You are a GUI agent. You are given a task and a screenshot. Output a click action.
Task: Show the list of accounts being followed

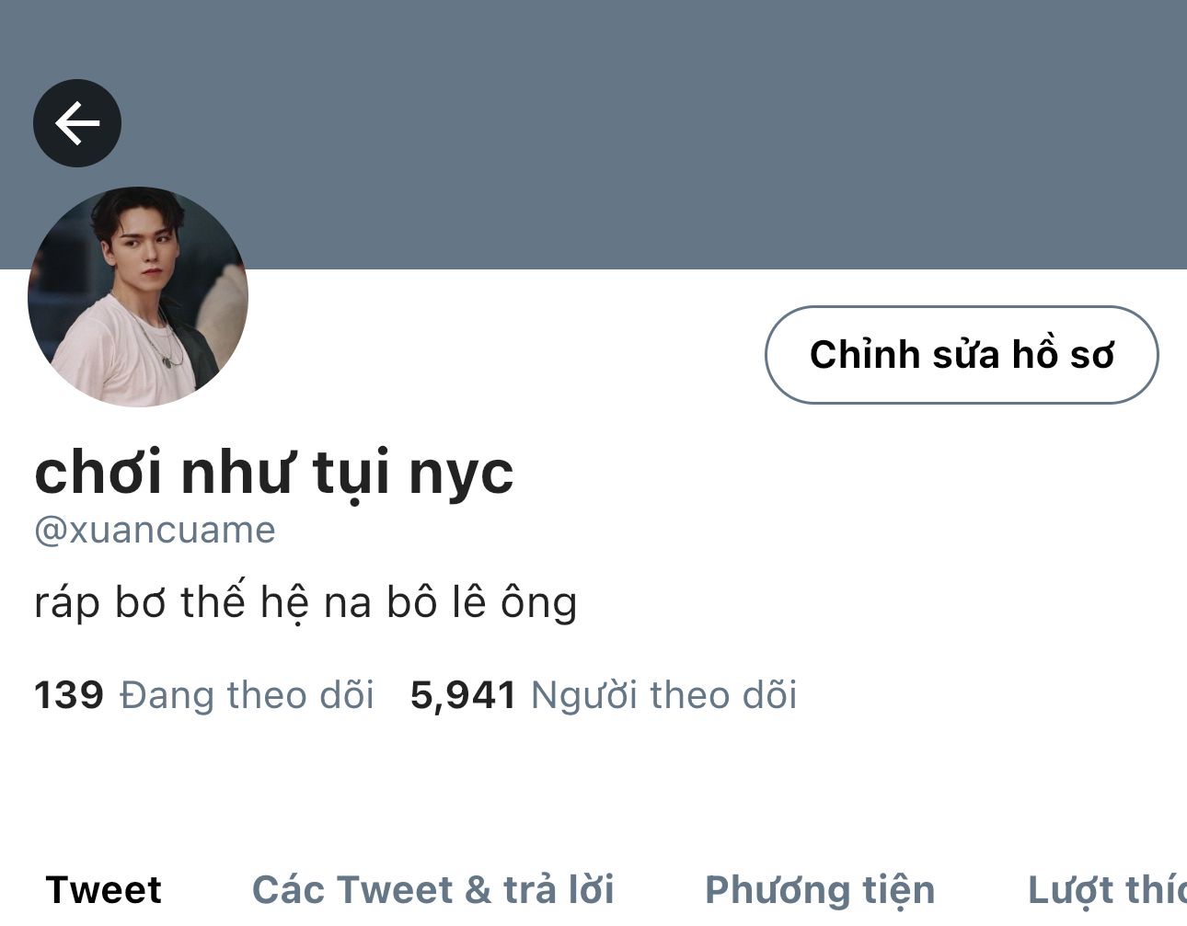tap(204, 695)
